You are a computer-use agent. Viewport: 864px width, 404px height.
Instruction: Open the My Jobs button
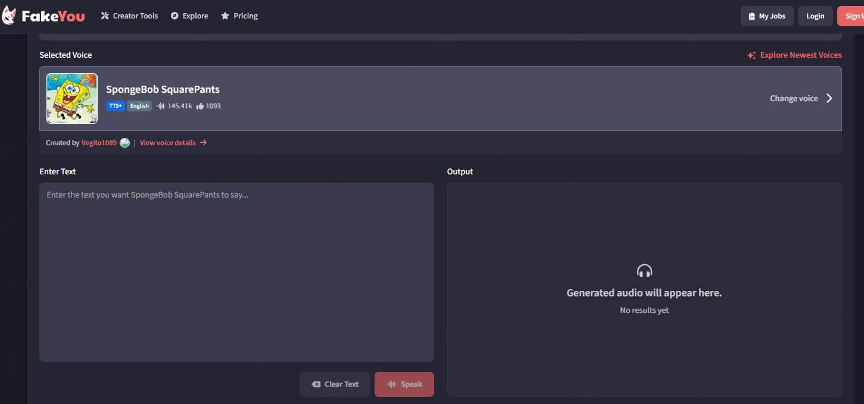point(767,16)
